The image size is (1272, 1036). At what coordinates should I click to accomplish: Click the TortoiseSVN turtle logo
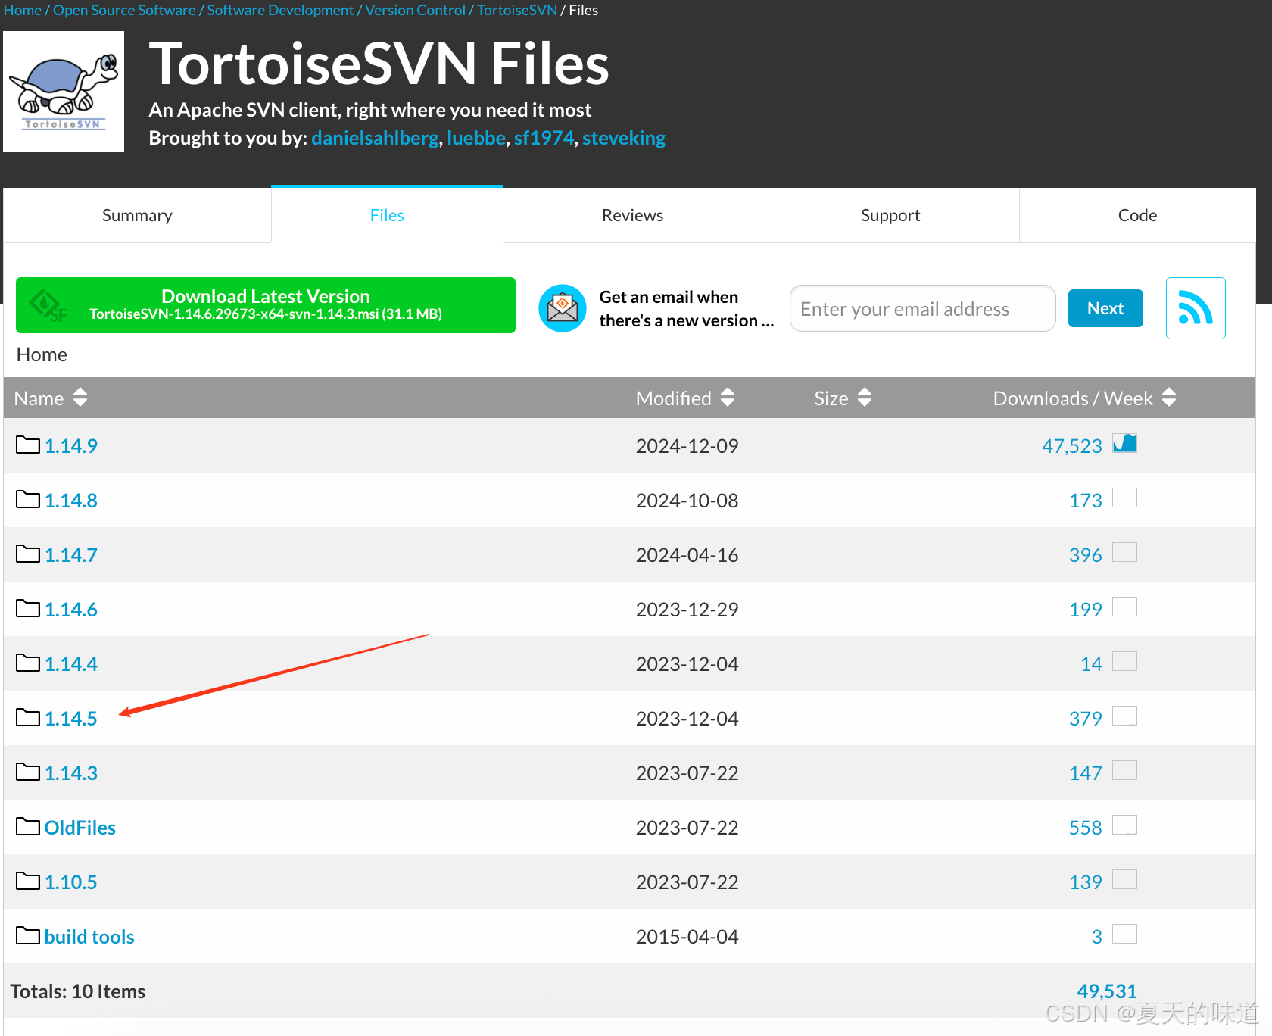coord(64,92)
